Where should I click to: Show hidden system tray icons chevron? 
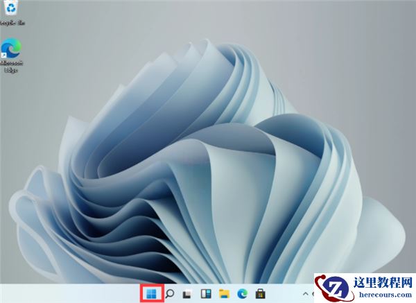pyautogui.click(x=305, y=294)
